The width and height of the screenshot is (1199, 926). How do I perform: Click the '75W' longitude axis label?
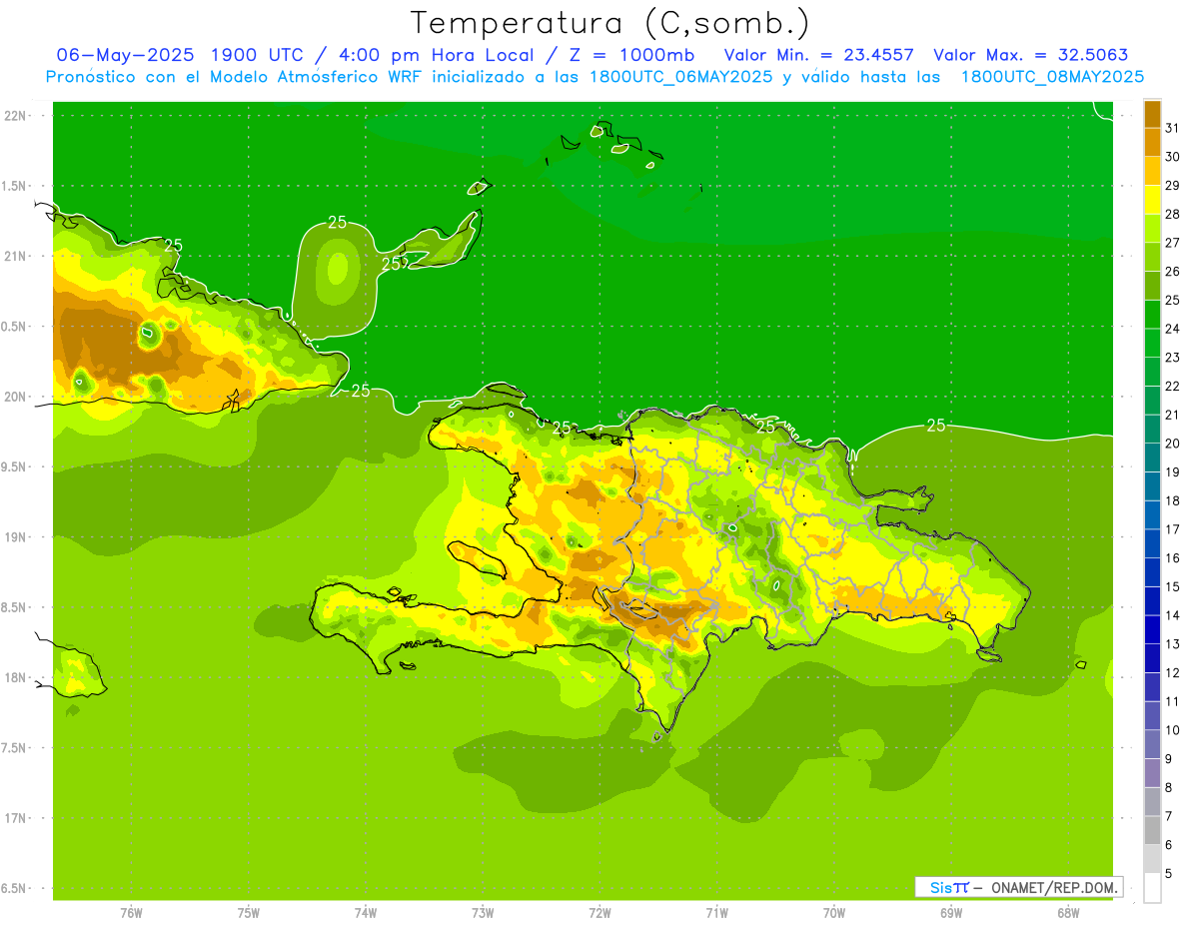(249, 913)
